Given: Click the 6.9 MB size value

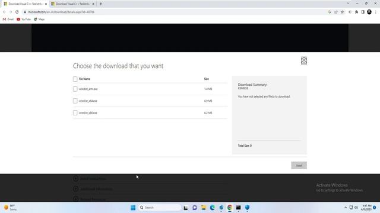Looking at the screenshot, I should click(208, 101).
